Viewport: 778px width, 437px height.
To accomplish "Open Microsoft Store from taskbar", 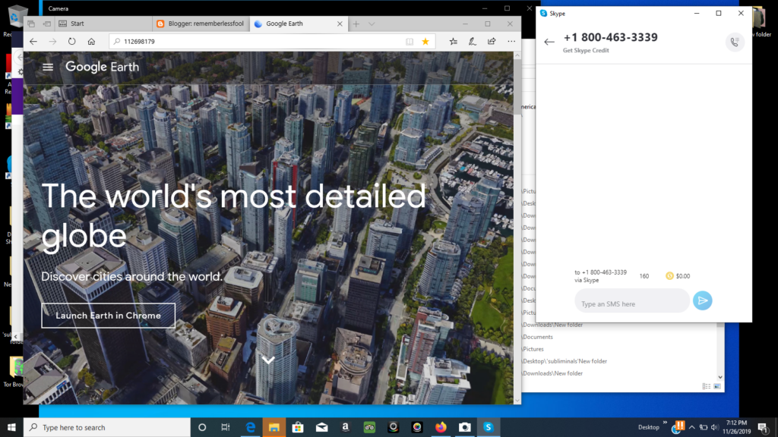I will (x=298, y=427).
